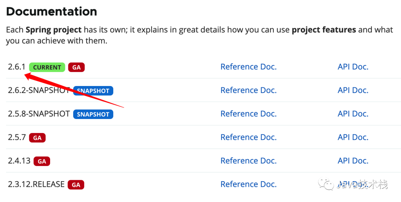Open API Doc. for 2.6.2-SNAPSHOT
Viewport: 401px width, 202px height.
[353, 90]
